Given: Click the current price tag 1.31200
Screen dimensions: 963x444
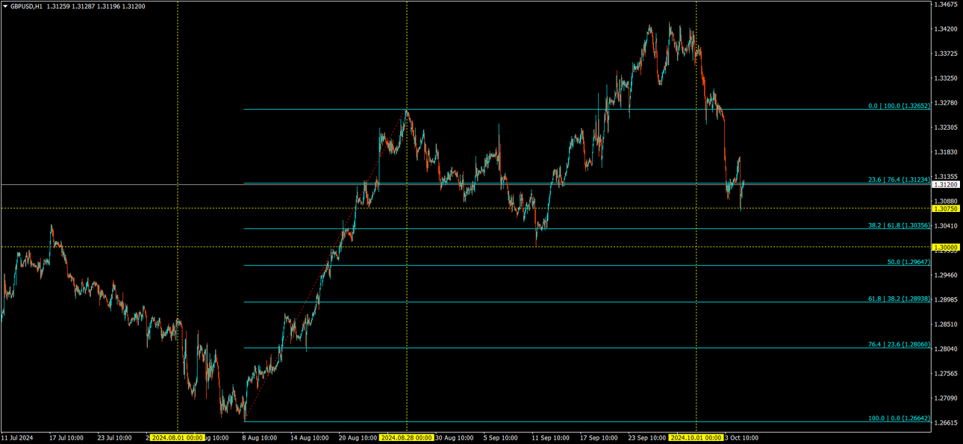Looking at the screenshot, I should [947, 184].
